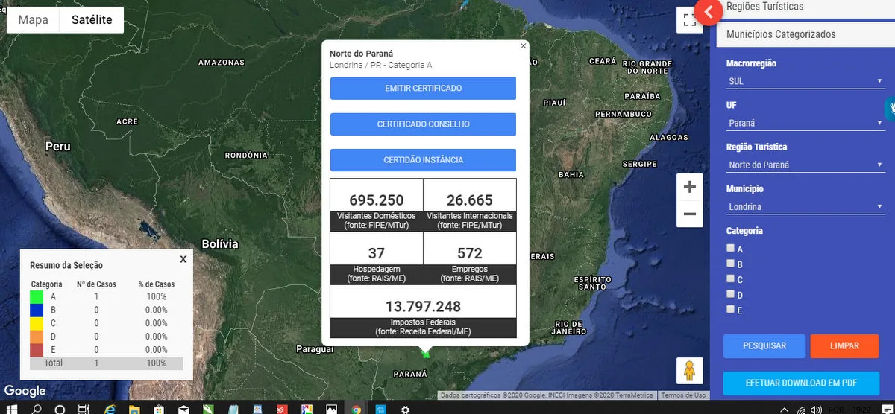Viewport: 895px width, 414px height.
Task: Open the Macrorregião dropdown showing SUL
Action: click(x=805, y=81)
